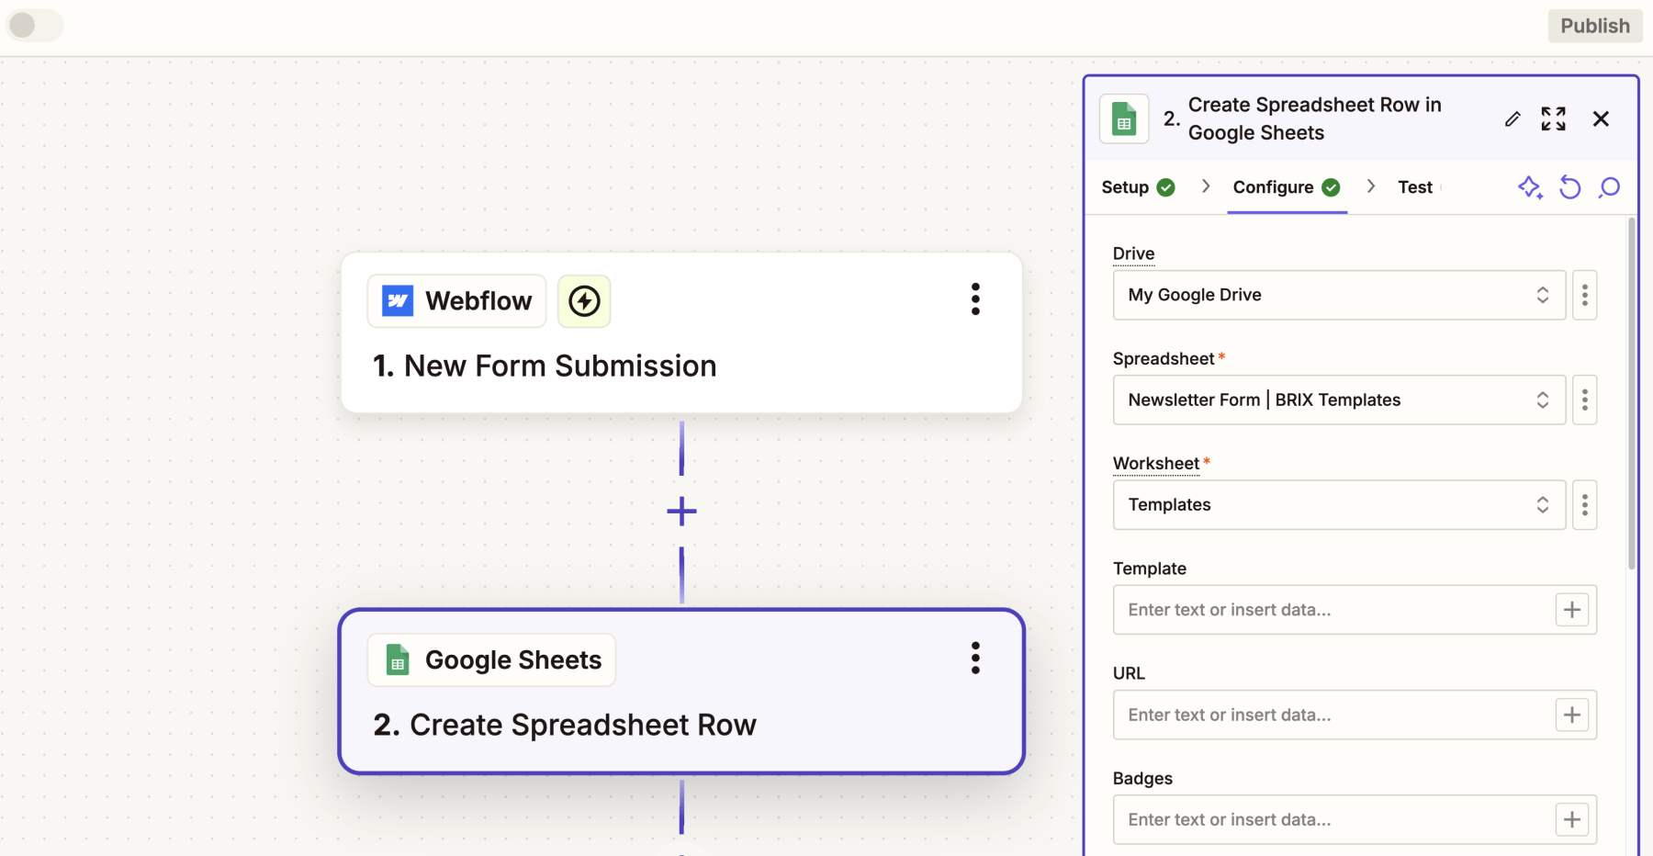Click the lightning trigger icon beside Webflow
This screenshot has width=1653, height=856.
point(584,300)
